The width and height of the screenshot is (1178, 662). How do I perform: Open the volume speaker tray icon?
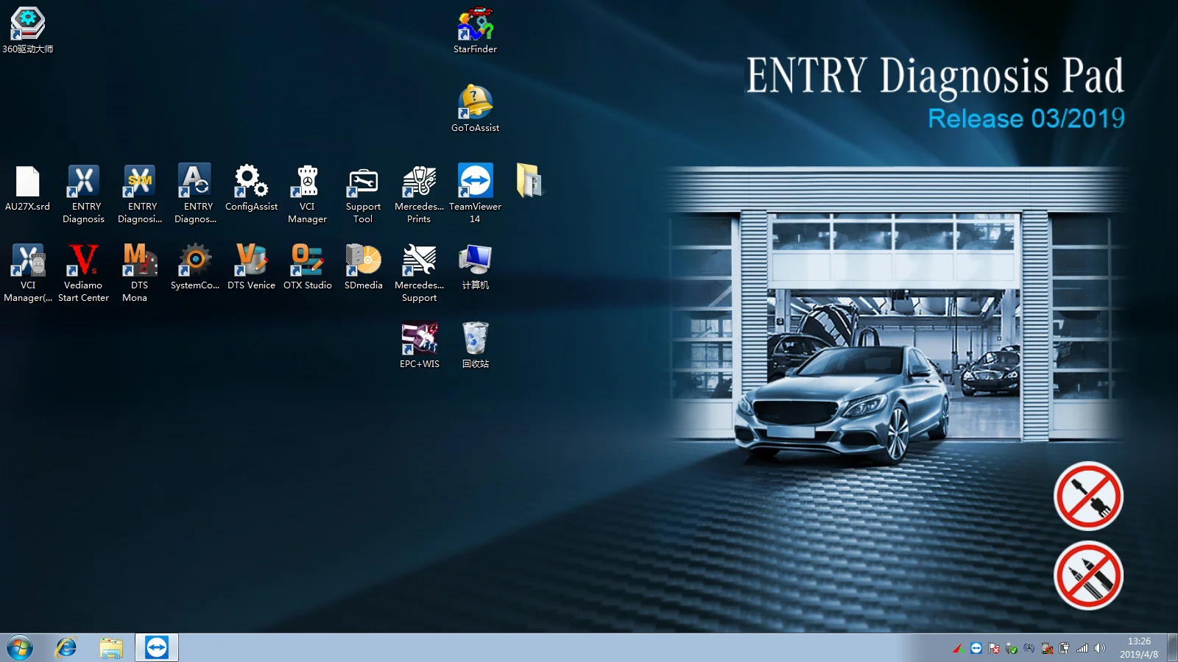pos(1100,648)
